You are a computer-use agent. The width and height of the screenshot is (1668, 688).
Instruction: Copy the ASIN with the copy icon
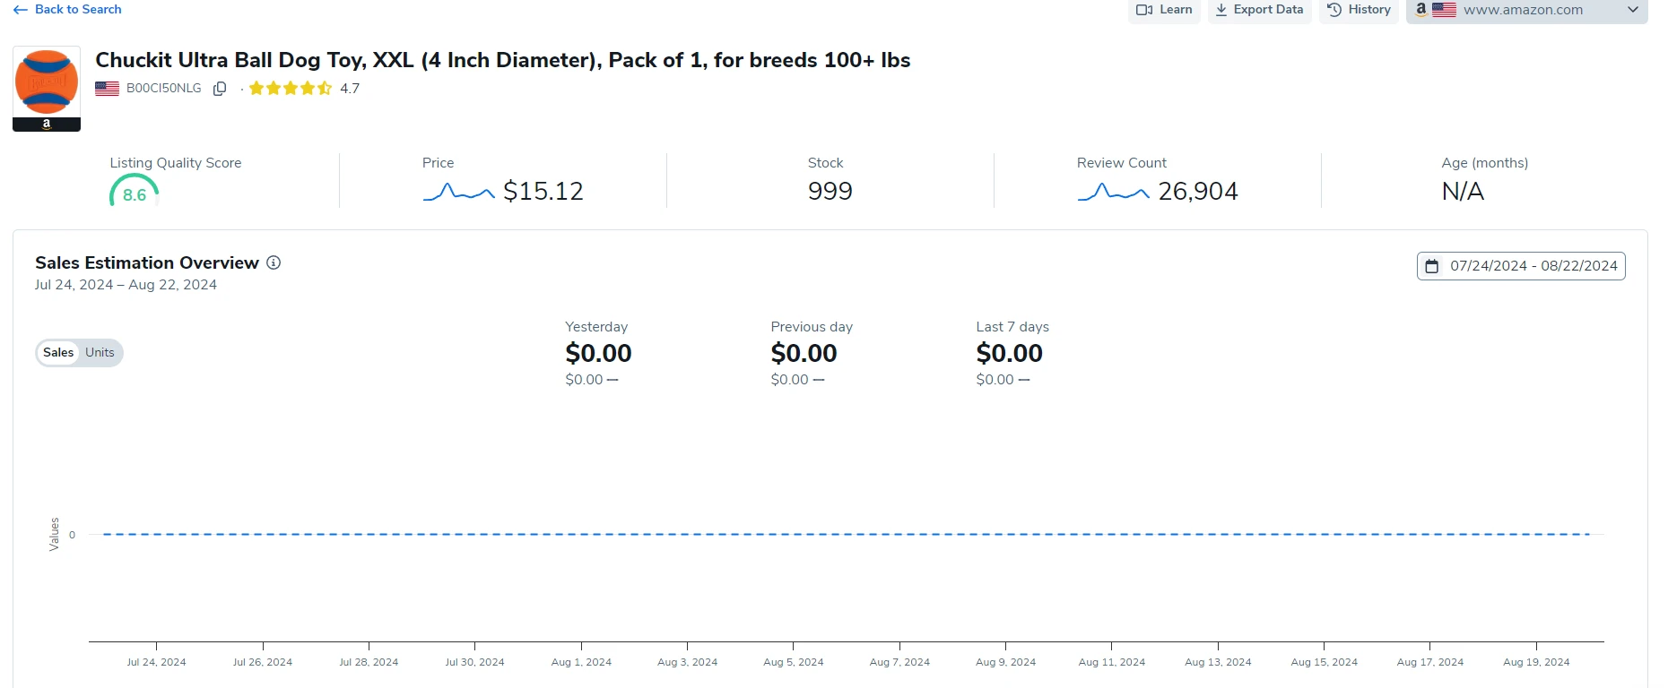click(x=220, y=89)
